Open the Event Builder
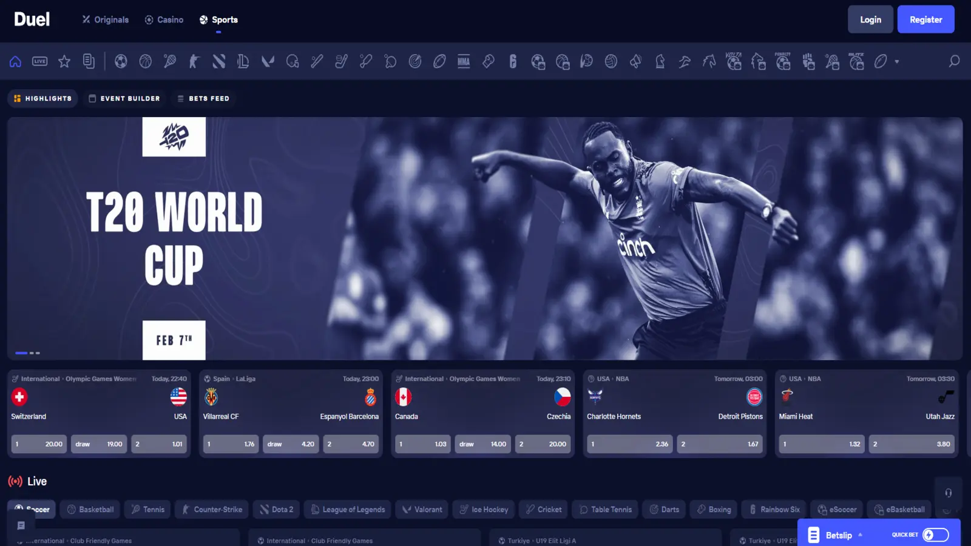Viewport: 971px width, 546px height. (x=124, y=98)
